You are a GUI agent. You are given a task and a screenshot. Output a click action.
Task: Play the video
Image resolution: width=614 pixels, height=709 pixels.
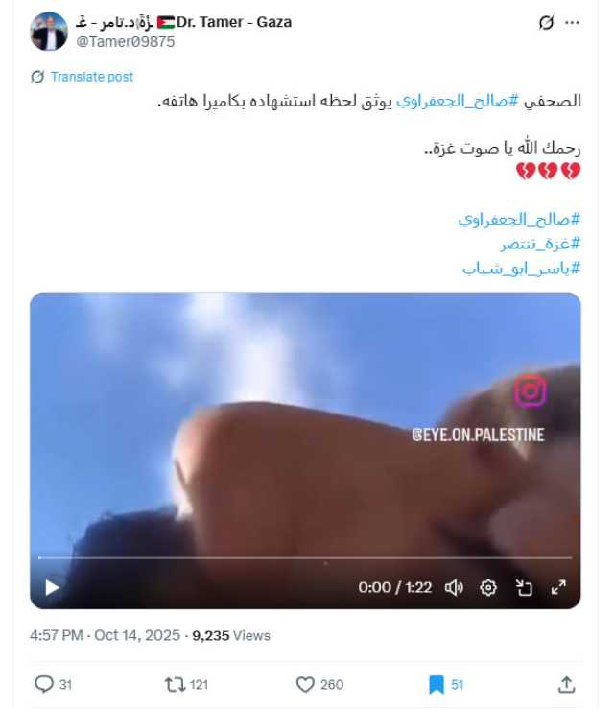point(53,587)
